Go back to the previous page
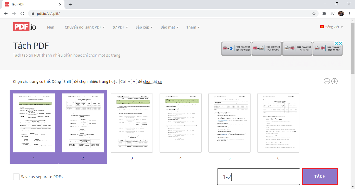Screen dimensions: 355x189 pyautogui.click(x=6, y=14)
